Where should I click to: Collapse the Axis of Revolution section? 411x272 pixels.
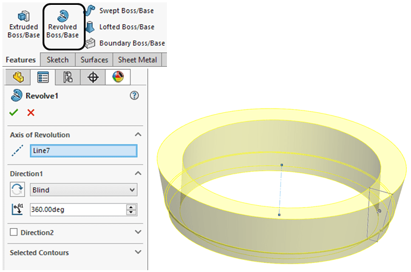(138, 135)
